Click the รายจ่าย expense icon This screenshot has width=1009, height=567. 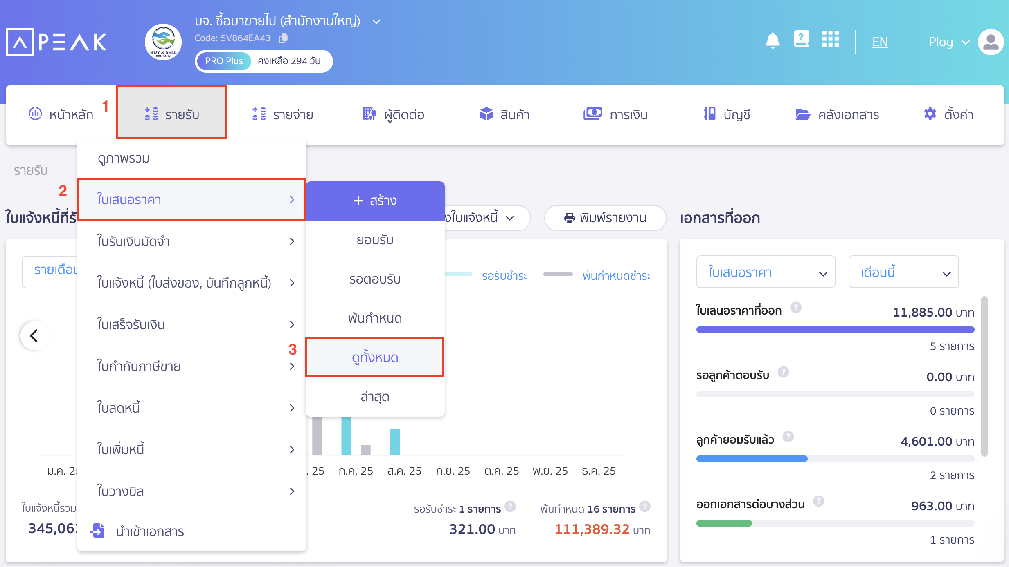click(x=259, y=114)
